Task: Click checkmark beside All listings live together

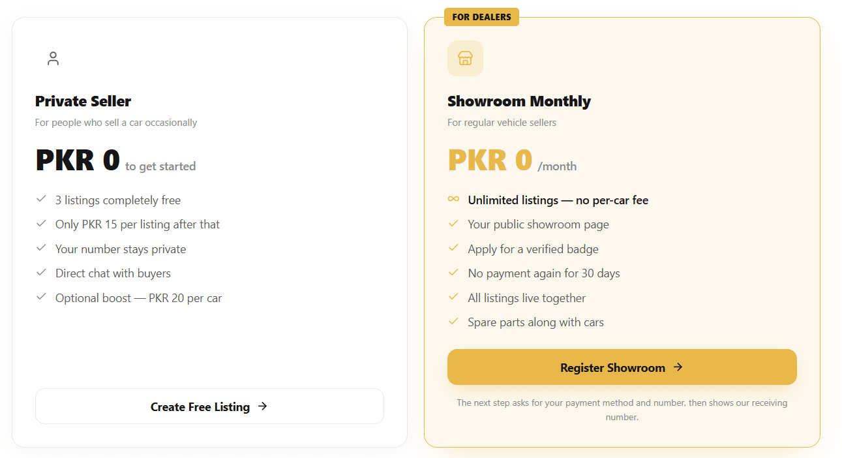Action: tap(453, 297)
